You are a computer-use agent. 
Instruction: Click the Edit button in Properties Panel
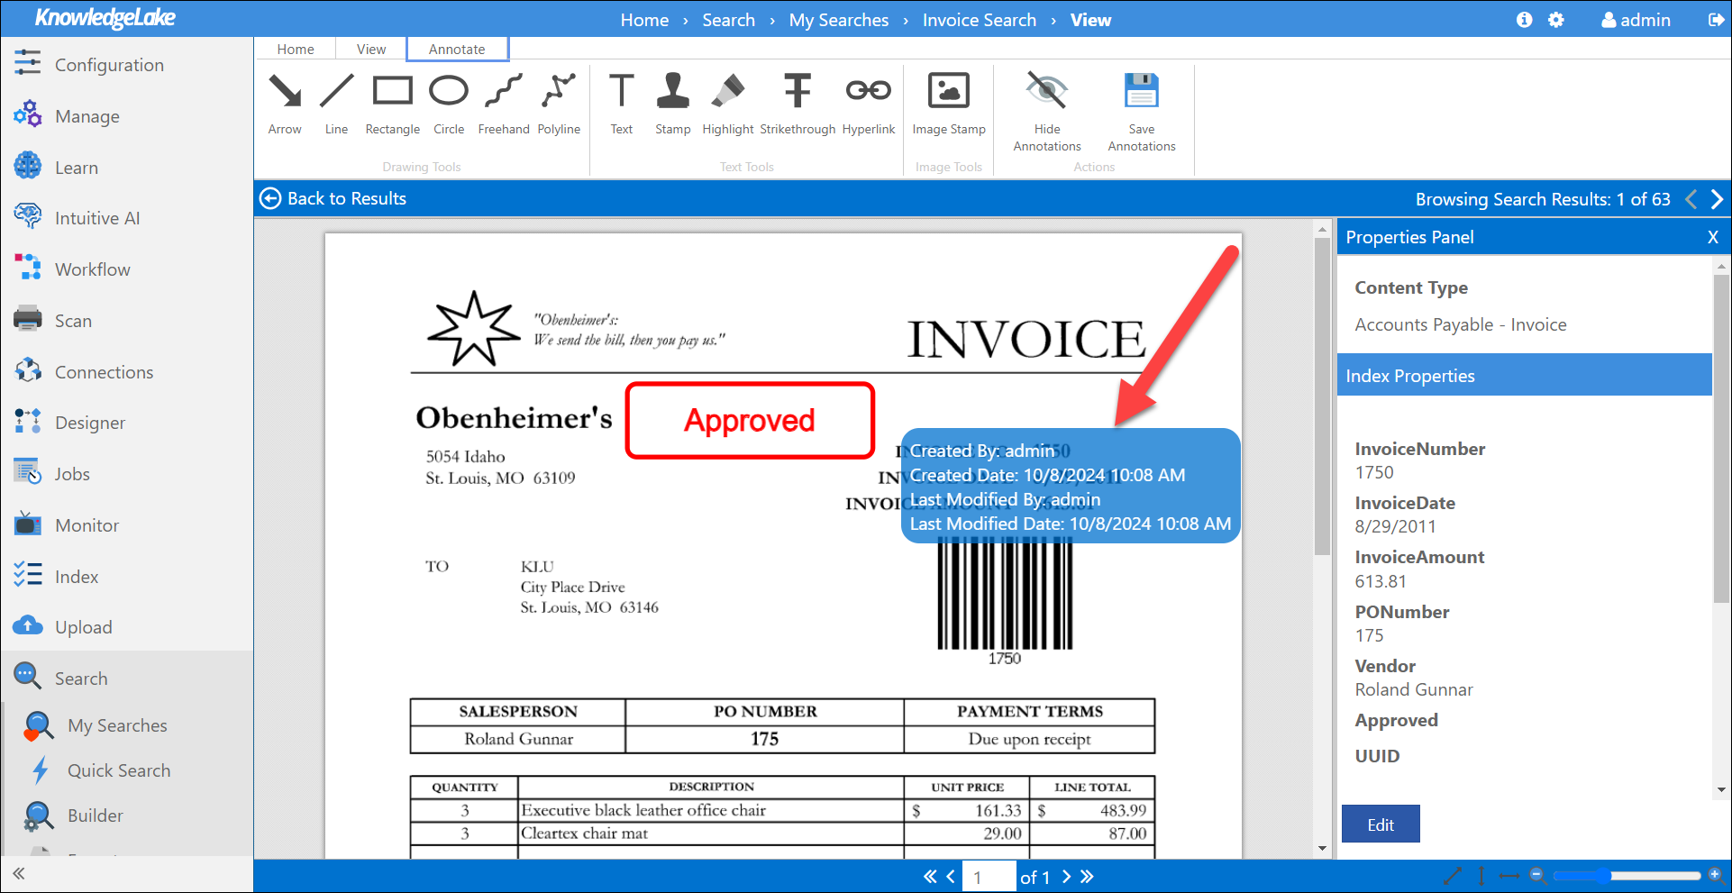pos(1381,824)
